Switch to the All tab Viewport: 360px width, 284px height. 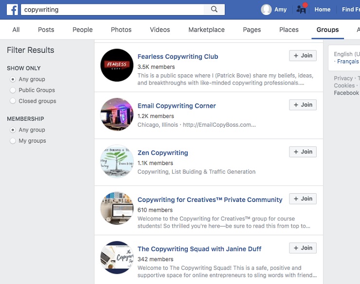coord(16,30)
